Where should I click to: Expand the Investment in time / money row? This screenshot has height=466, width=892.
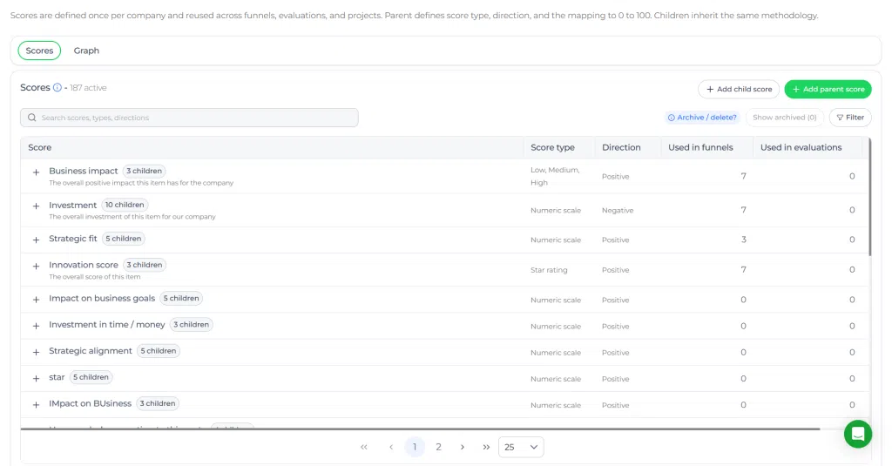click(x=36, y=326)
